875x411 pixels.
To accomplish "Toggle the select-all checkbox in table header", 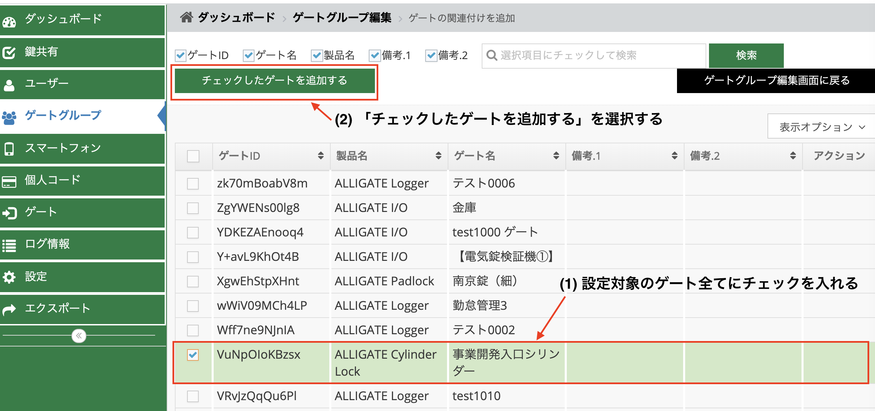I will click(193, 156).
